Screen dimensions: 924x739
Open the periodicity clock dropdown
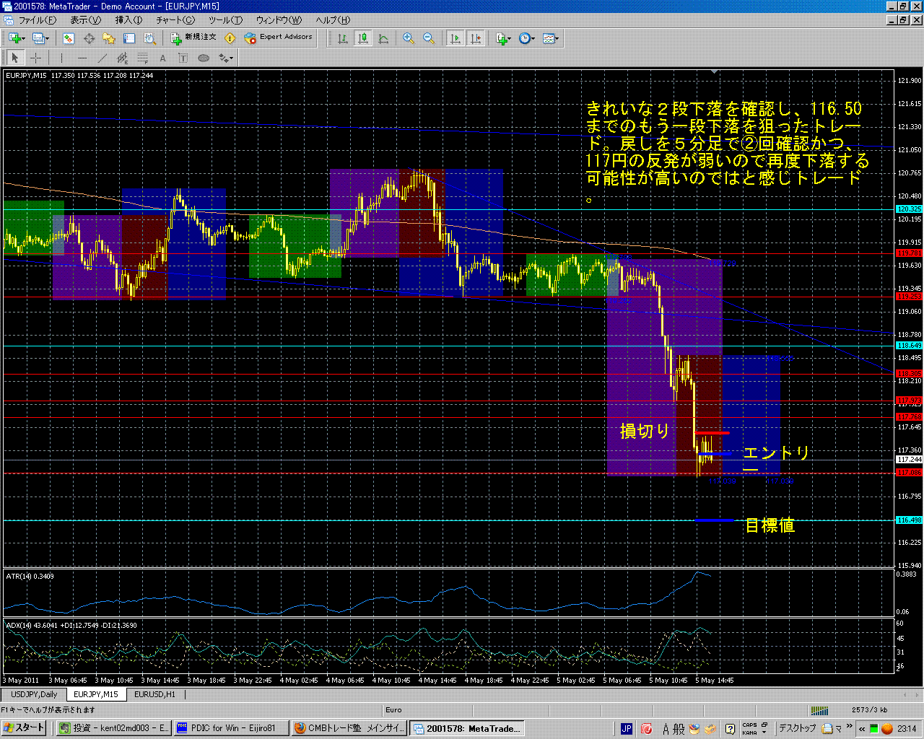(x=526, y=38)
